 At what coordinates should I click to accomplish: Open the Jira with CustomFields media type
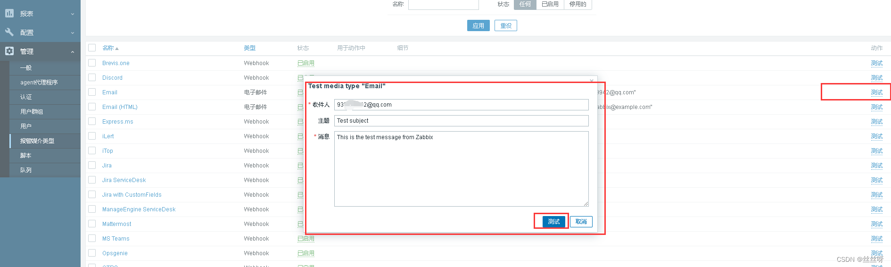click(x=132, y=195)
